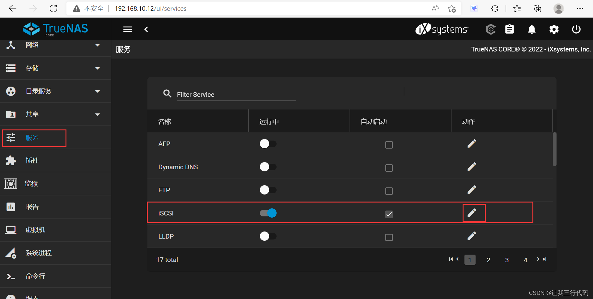Edit the Dynamic DNS service configuration
Image resolution: width=593 pixels, height=299 pixels.
tap(472, 167)
